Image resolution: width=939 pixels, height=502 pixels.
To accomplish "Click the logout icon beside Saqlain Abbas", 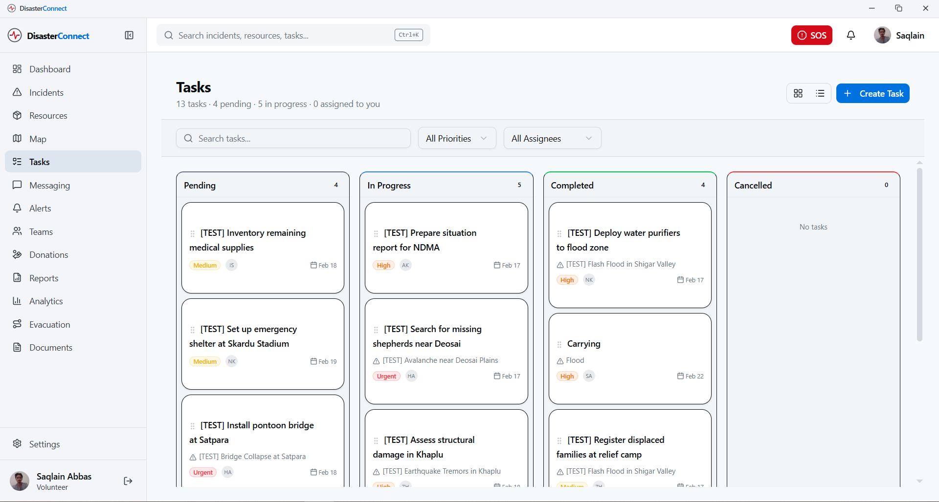I will click(128, 481).
